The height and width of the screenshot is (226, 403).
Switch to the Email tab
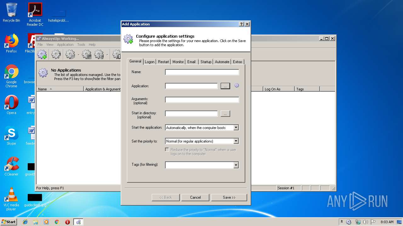[x=191, y=62]
